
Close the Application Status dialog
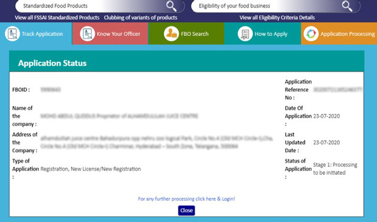[187, 210]
